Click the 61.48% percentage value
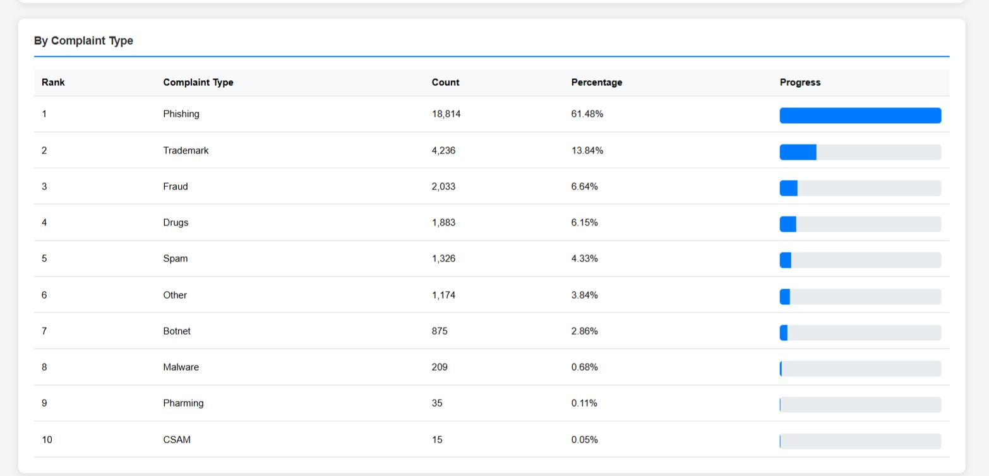This screenshot has width=989, height=476. 587,114
